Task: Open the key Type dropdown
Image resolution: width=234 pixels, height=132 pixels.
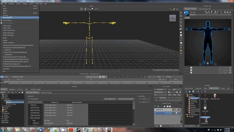Action: tap(177, 89)
